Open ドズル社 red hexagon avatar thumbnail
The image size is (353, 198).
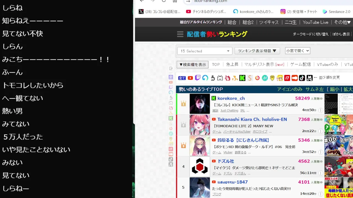[x=200, y=166]
